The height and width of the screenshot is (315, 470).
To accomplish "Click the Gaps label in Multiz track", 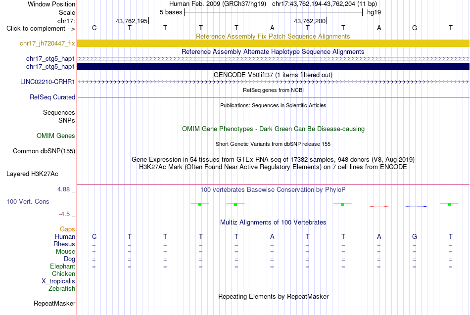I will coord(67,229).
